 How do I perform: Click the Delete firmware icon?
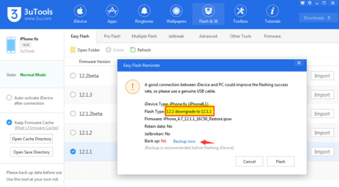pos(108,50)
